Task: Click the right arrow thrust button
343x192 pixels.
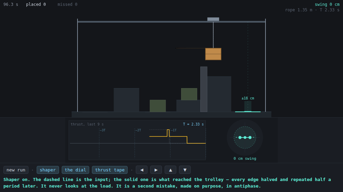Action: click(156, 170)
